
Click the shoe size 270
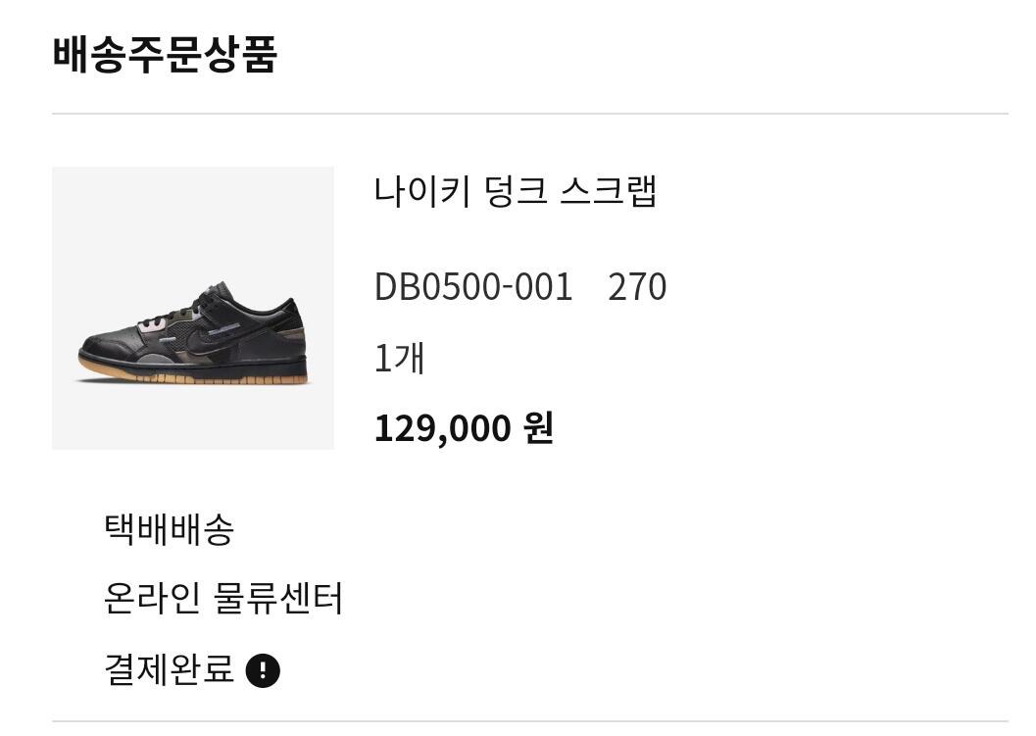[637, 287]
